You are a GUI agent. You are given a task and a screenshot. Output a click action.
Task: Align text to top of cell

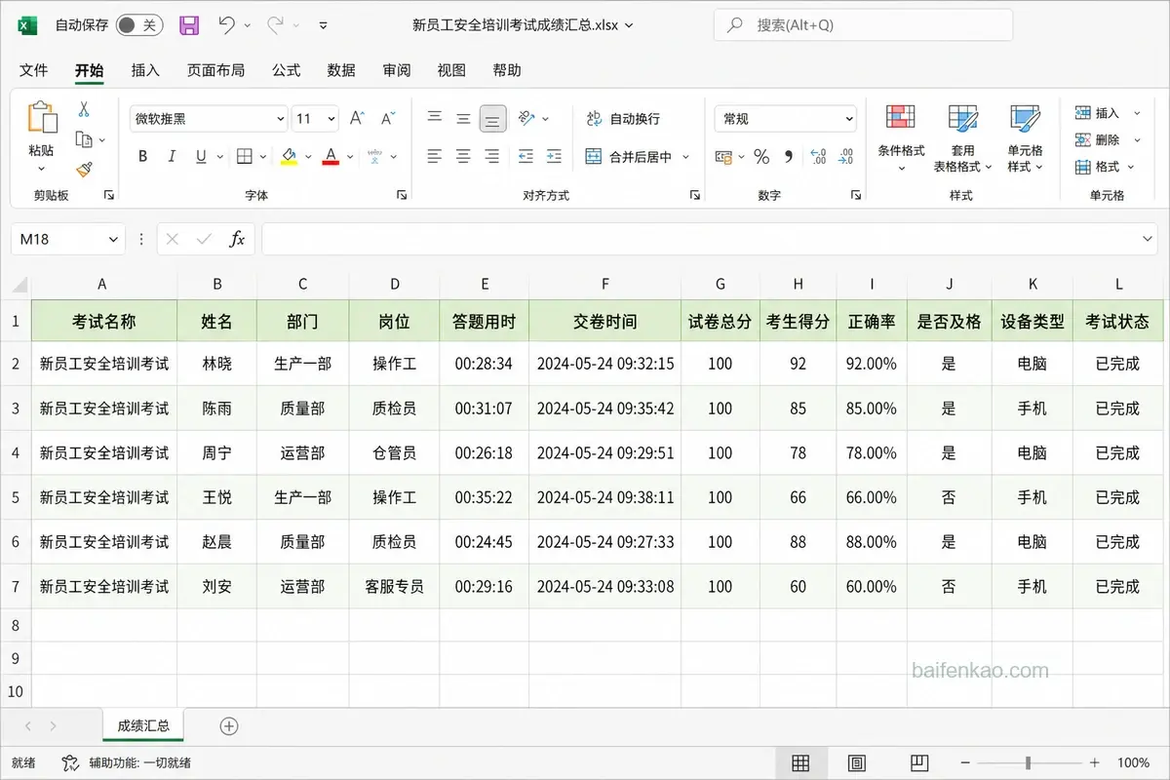click(435, 118)
